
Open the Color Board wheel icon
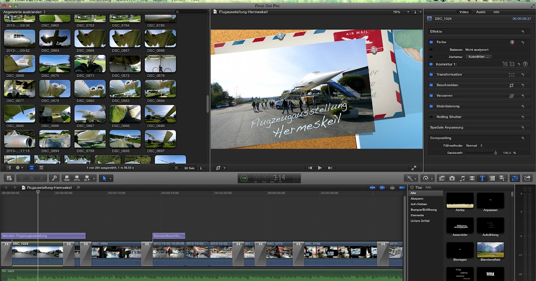coord(512,42)
